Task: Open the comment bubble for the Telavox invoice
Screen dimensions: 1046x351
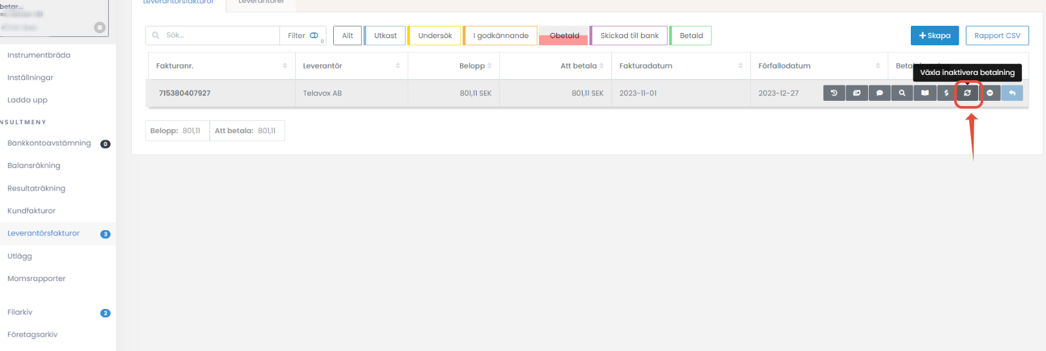Action: coord(879,93)
